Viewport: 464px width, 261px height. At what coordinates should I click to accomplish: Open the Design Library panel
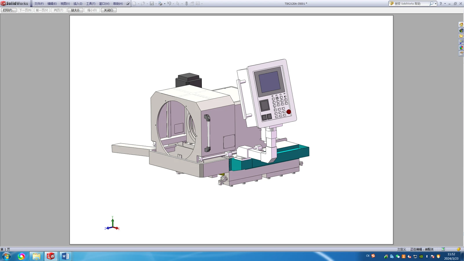[461, 30]
